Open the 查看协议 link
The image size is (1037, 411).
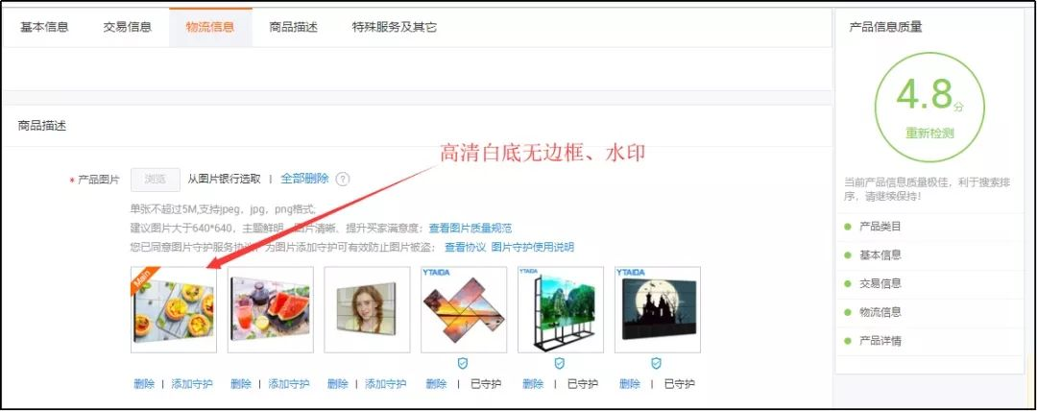[x=465, y=247]
